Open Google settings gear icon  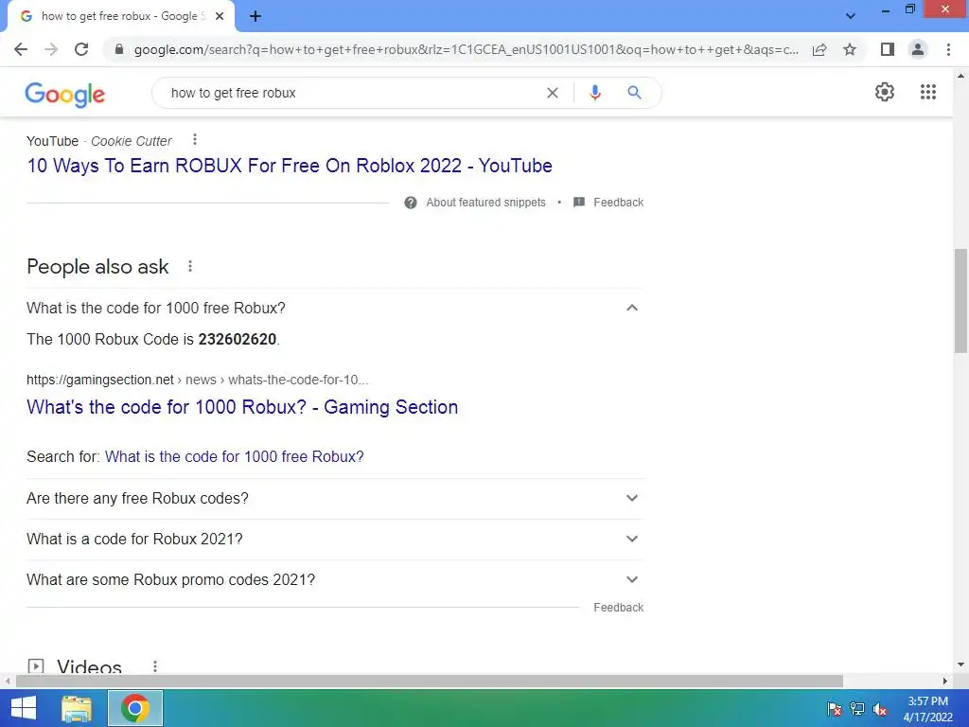pos(885,92)
